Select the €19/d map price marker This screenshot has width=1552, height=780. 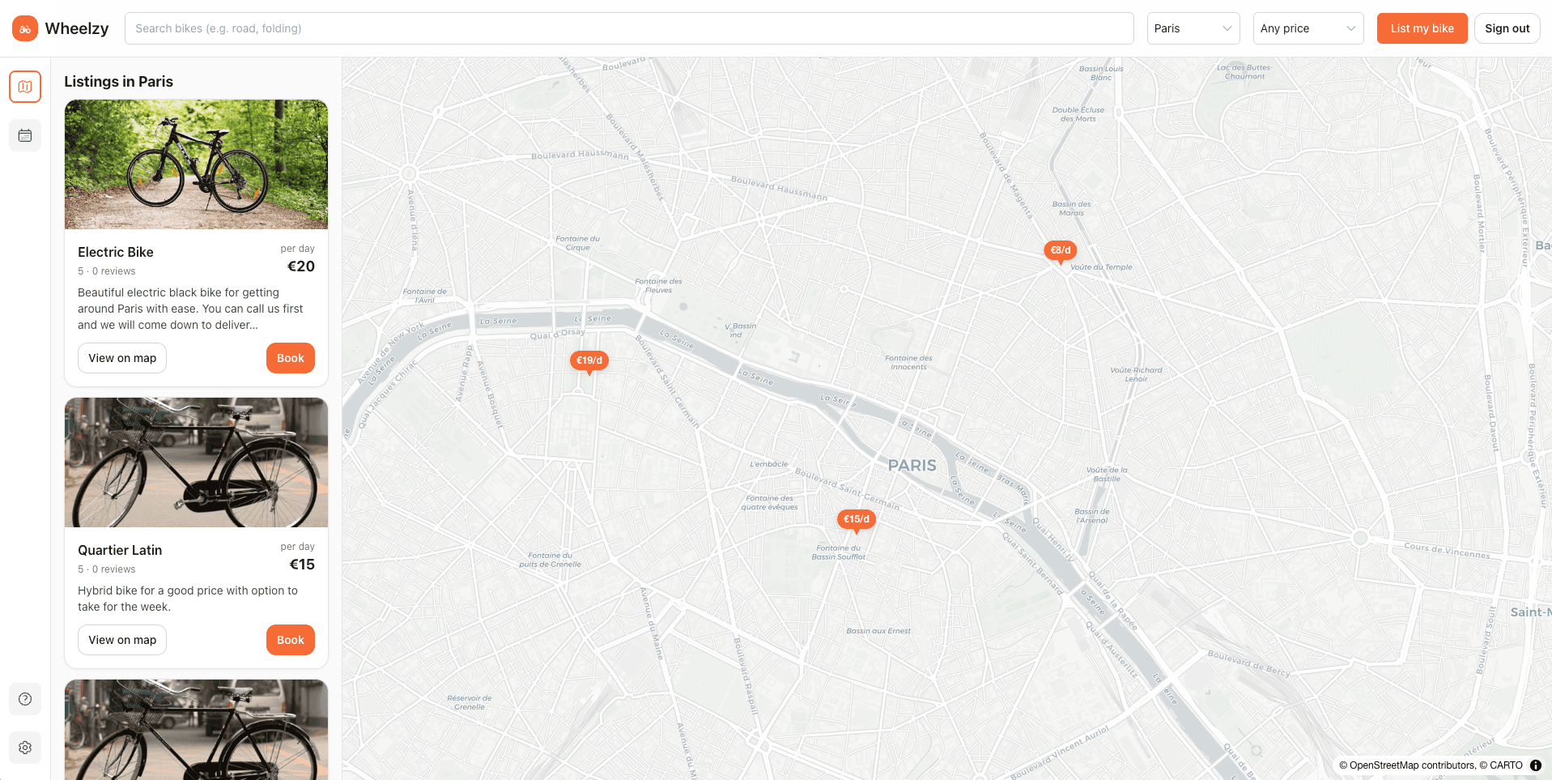[x=589, y=361]
